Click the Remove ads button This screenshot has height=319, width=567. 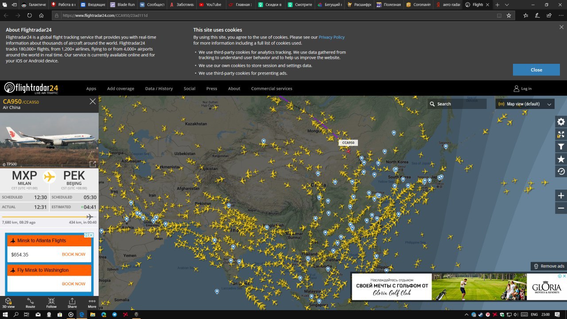coord(549,266)
